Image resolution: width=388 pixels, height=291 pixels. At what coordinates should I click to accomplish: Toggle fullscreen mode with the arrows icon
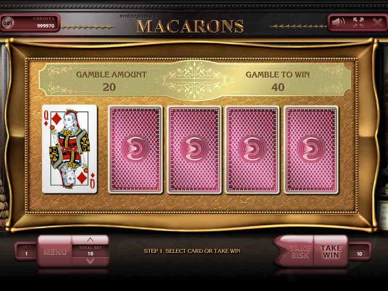click(358, 23)
